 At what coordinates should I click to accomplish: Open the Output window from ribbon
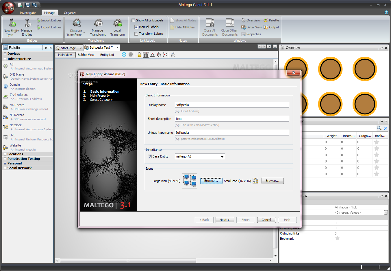pyautogui.click(x=271, y=27)
